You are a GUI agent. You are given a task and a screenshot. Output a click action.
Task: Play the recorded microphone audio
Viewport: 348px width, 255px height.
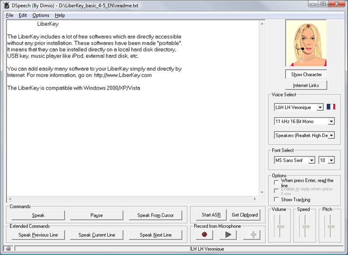(228, 234)
